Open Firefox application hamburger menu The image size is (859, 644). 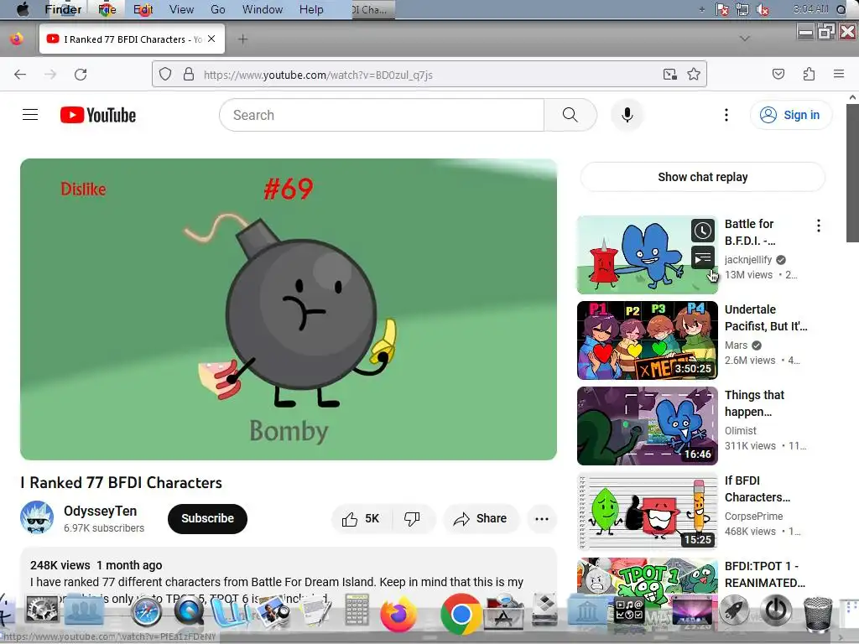pos(839,74)
